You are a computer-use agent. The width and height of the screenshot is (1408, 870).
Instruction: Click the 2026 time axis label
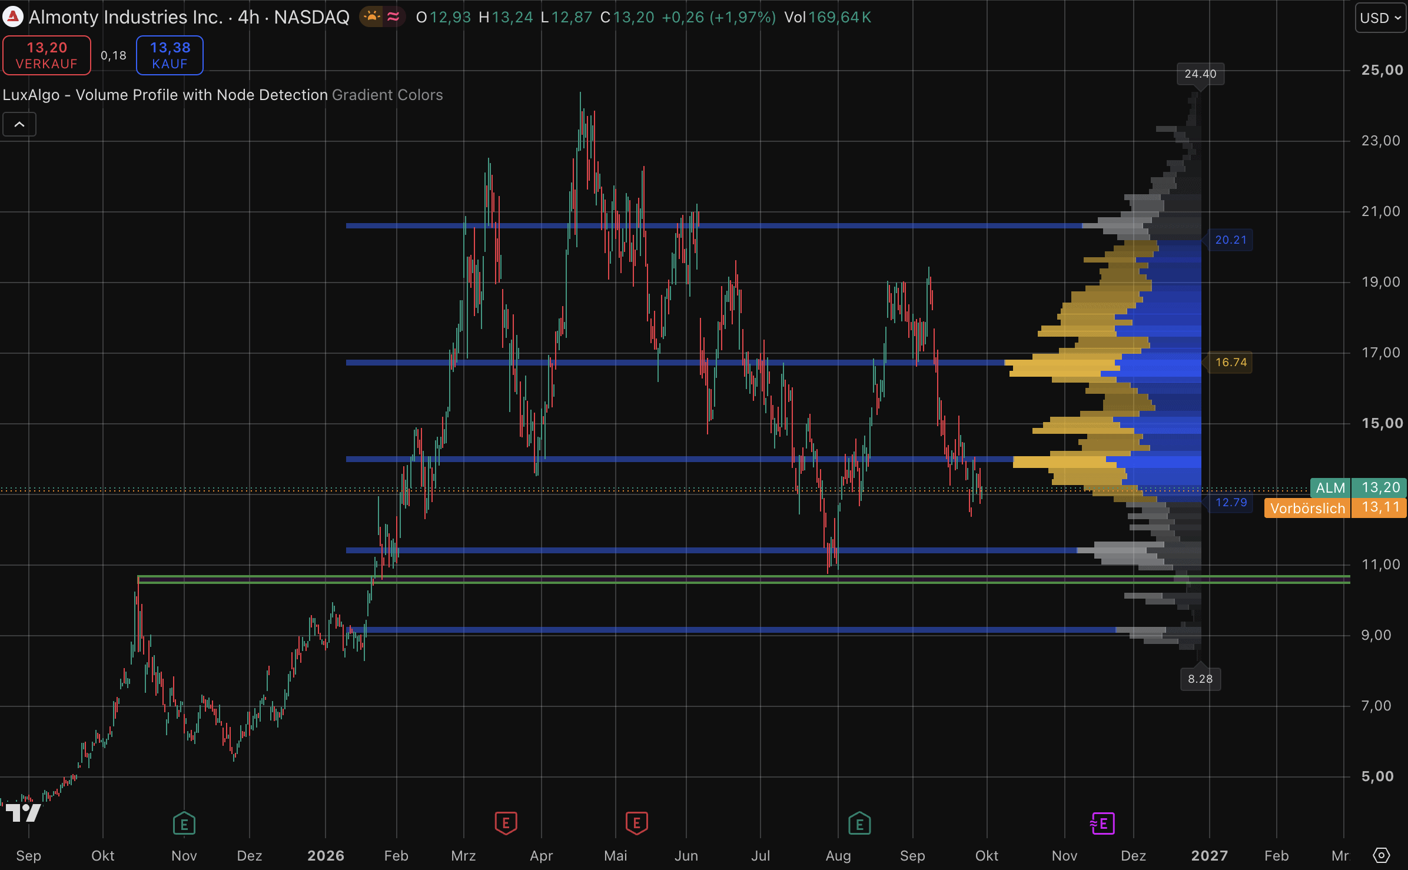pos(326,855)
